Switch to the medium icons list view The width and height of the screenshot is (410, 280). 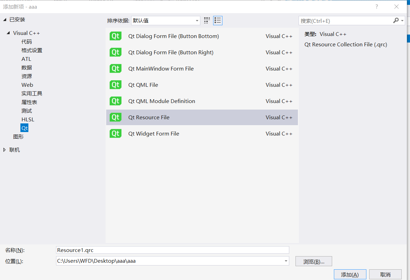pos(218,21)
